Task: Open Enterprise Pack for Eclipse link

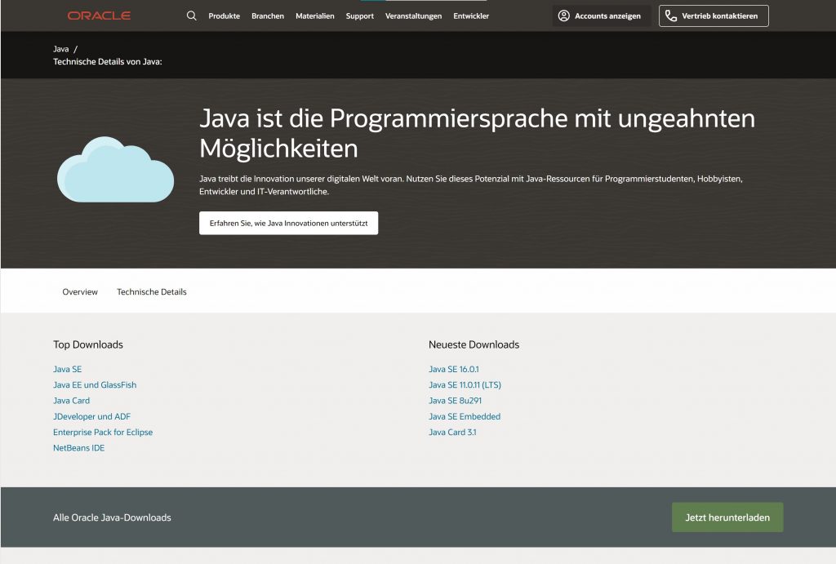Action: 103,432
